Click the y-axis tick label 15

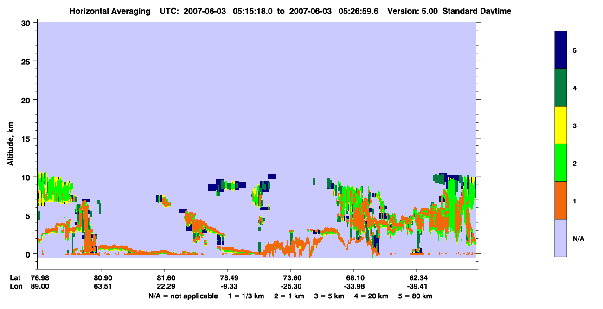click(x=26, y=139)
